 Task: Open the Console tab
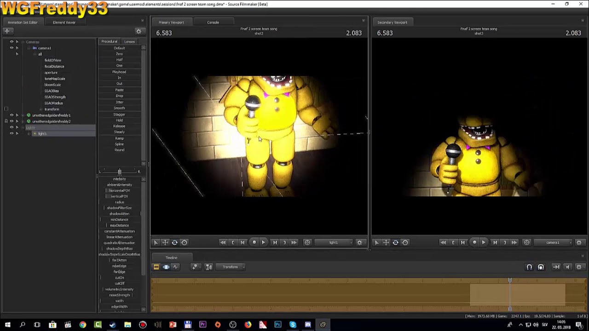(213, 22)
